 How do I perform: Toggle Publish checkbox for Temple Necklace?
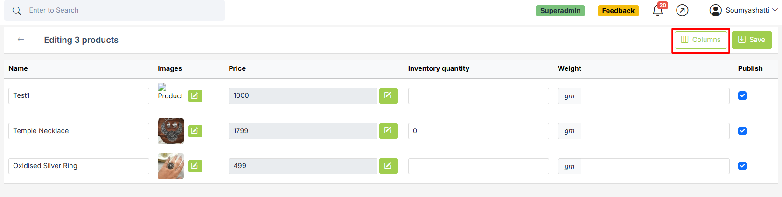click(742, 131)
